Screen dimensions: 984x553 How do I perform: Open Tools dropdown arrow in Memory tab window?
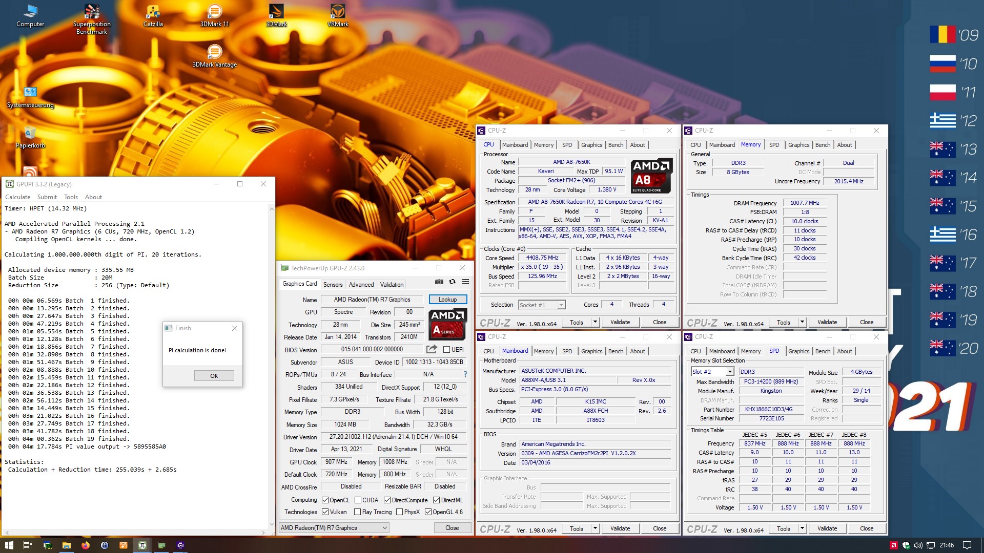point(802,322)
